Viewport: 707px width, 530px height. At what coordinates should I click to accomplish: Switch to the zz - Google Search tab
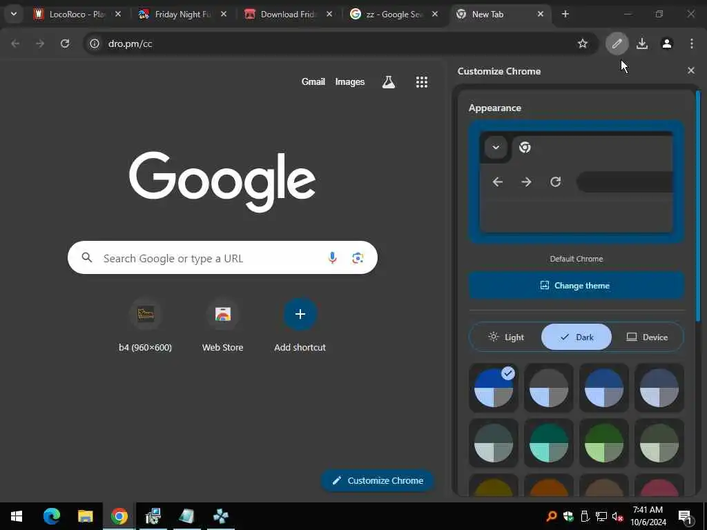(394, 14)
